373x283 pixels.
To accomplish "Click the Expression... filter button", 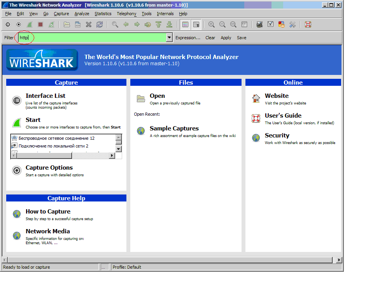I will pyautogui.click(x=188, y=38).
